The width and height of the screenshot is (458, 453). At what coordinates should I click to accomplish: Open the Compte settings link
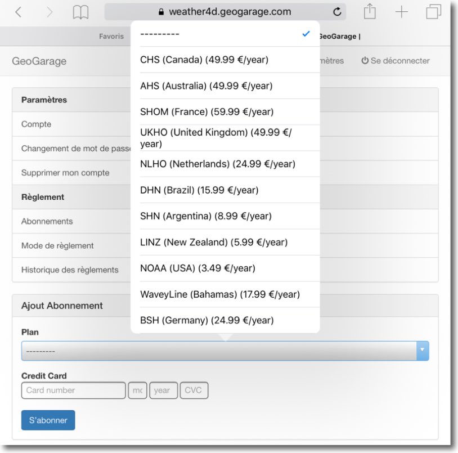pos(36,124)
